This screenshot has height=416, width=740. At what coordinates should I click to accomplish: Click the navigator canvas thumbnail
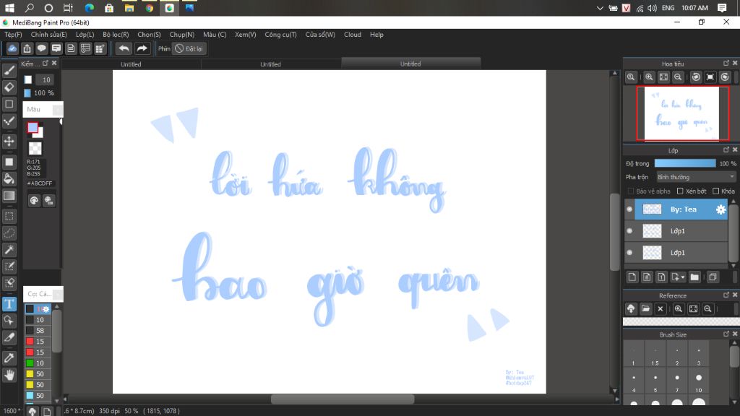pyautogui.click(x=682, y=113)
